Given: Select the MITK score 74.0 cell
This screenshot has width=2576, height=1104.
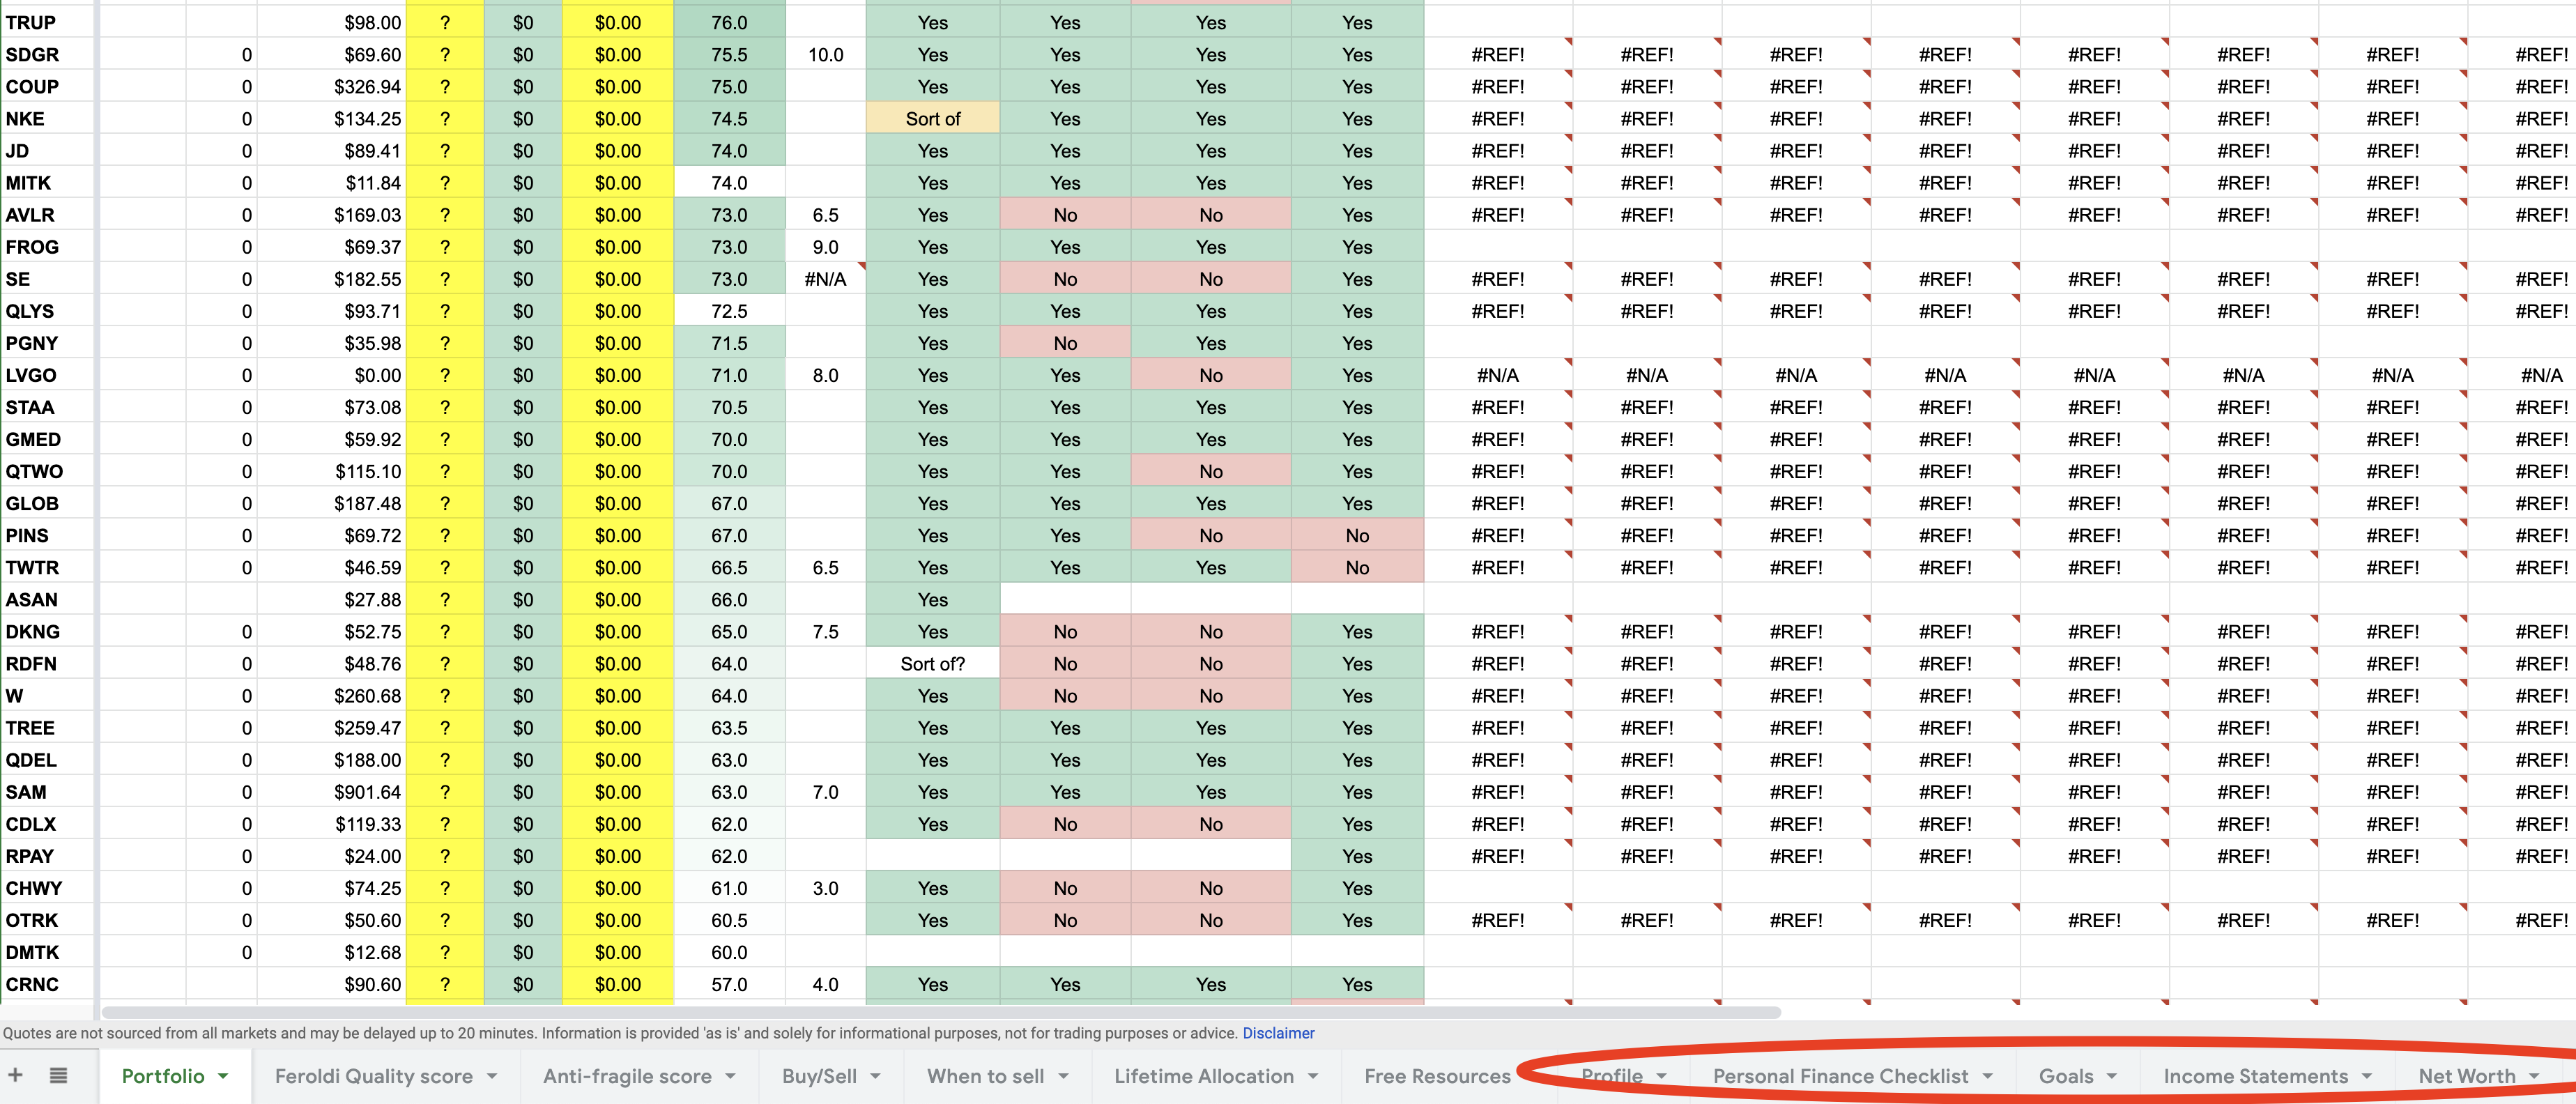Looking at the screenshot, I should 729,183.
